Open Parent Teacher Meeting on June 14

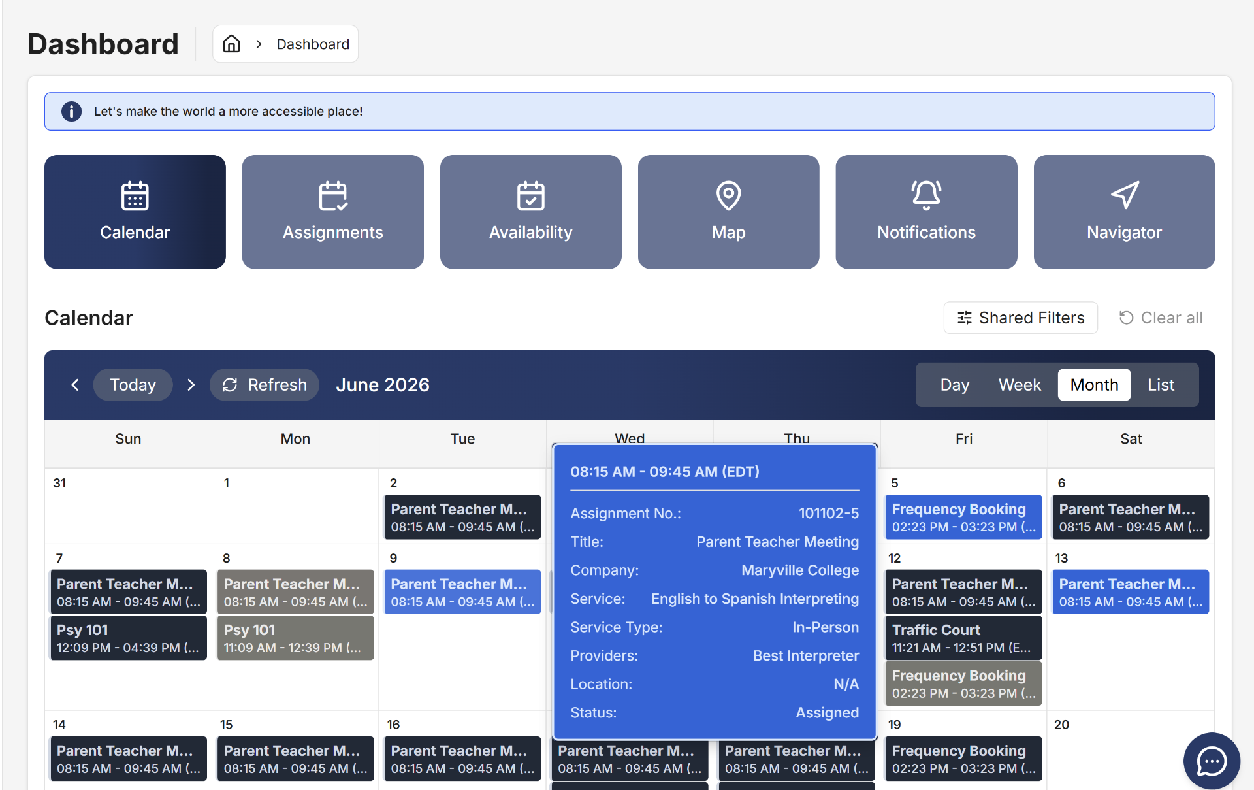point(129,759)
